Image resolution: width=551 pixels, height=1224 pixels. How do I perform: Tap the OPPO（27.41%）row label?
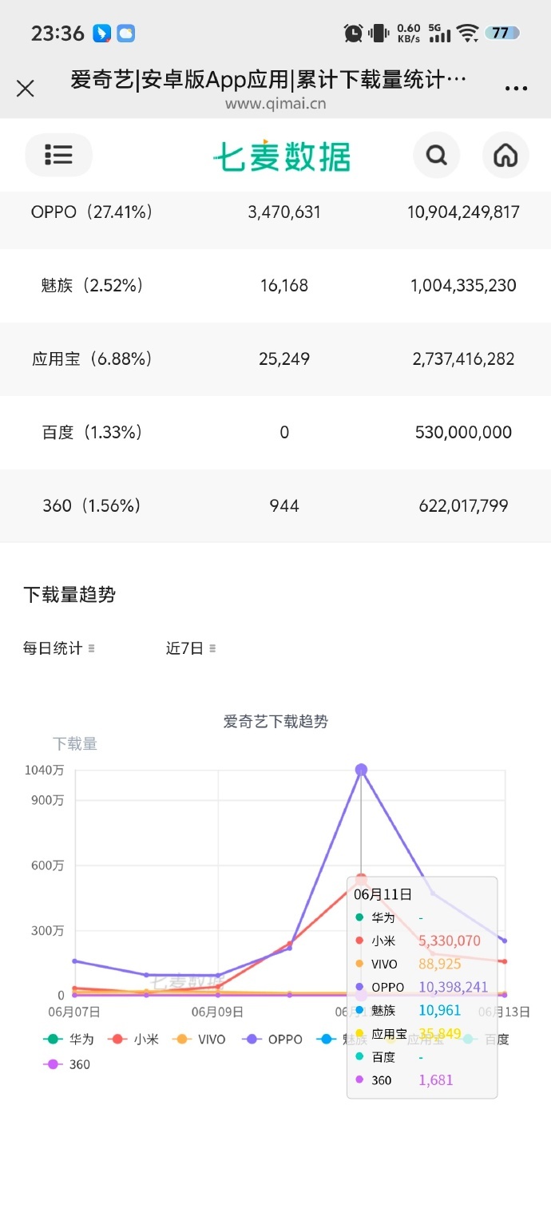click(x=92, y=212)
